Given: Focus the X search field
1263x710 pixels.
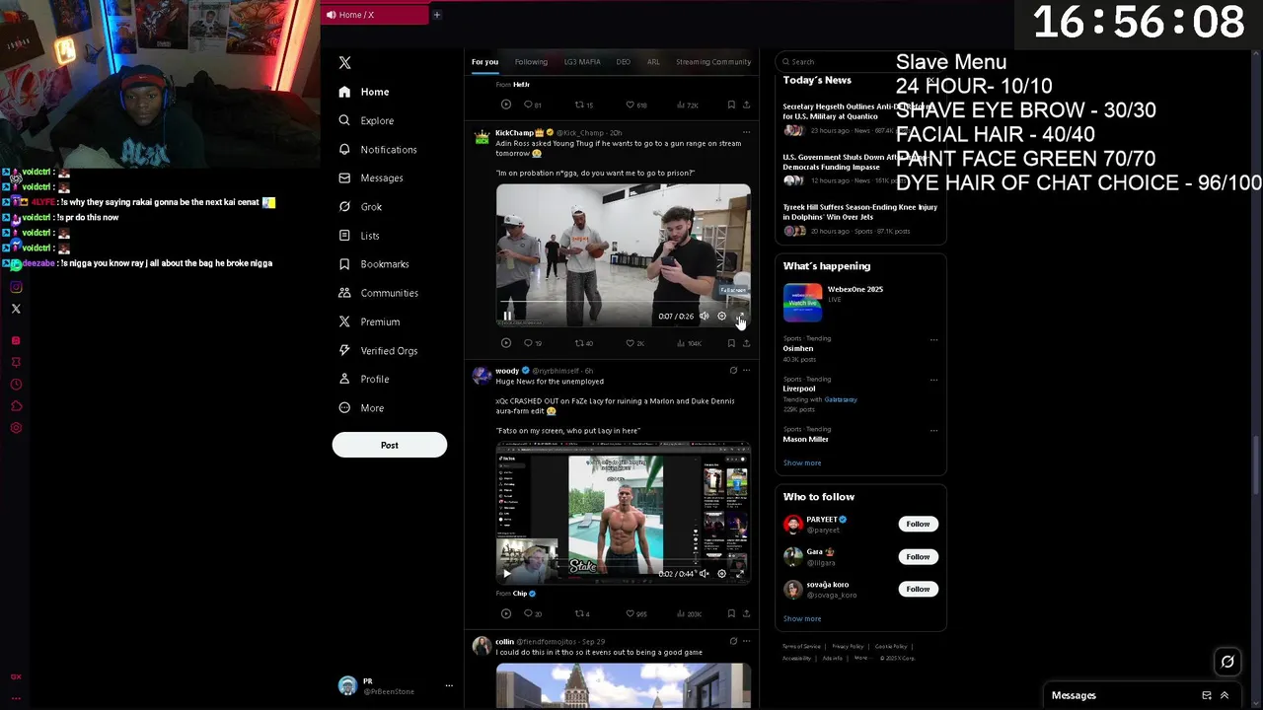Looking at the screenshot, I should coord(861,61).
